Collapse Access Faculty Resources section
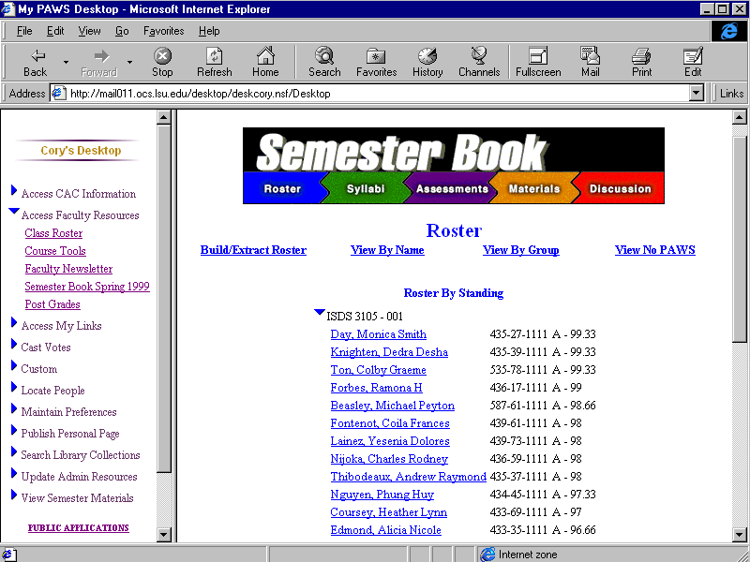This screenshot has width=750, height=562. click(x=14, y=211)
